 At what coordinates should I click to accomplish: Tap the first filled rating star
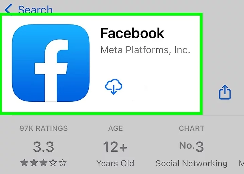[x=24, y=163]
